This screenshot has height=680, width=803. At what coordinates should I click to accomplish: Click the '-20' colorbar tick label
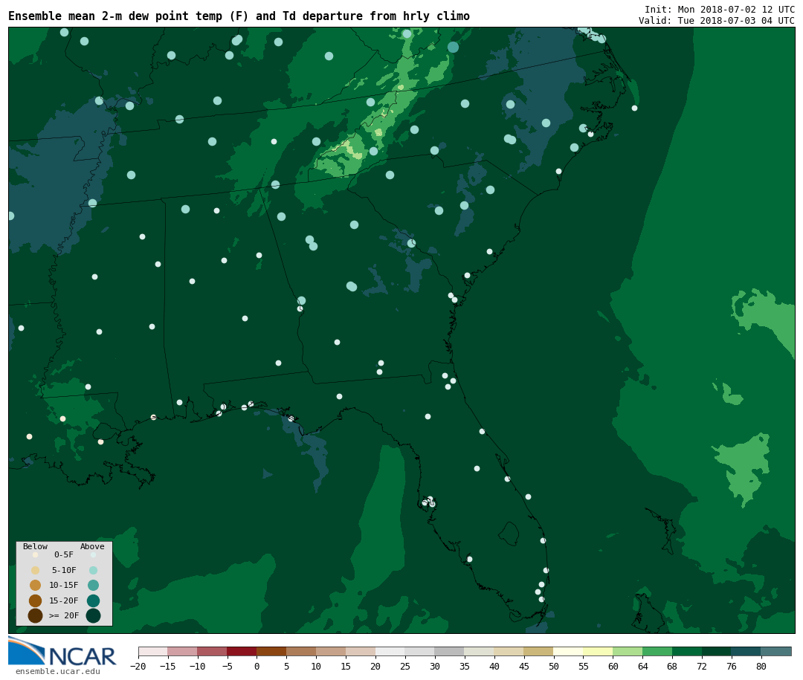point(138,666)
